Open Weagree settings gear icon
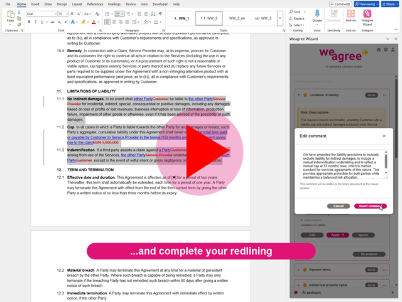402x302 pixels. pyautogui.click(x=386, y=50)
